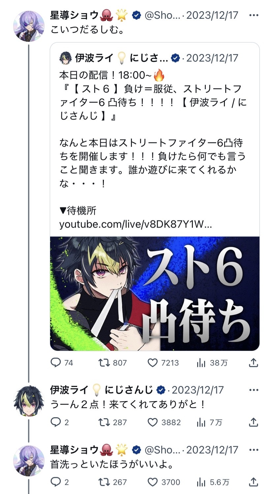
Task: Share the 首洗っといたほうがいいよ tweet
Action: (x=253, y=482)
